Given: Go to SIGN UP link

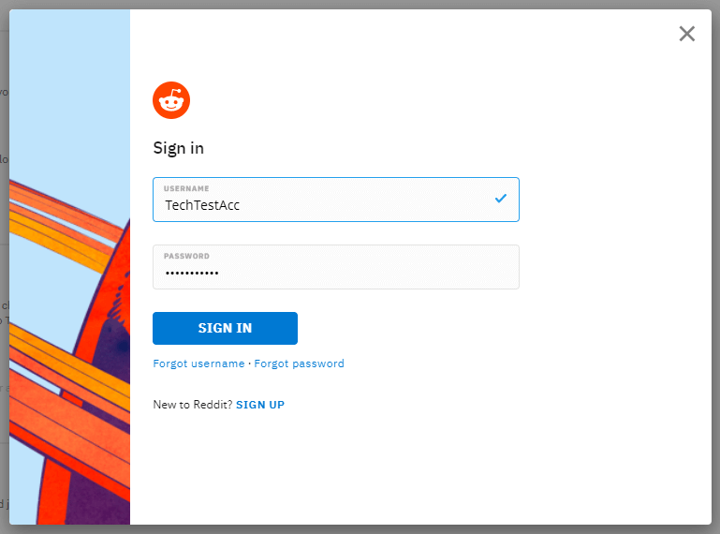Looking at the screenshot, I should (260, 405).
